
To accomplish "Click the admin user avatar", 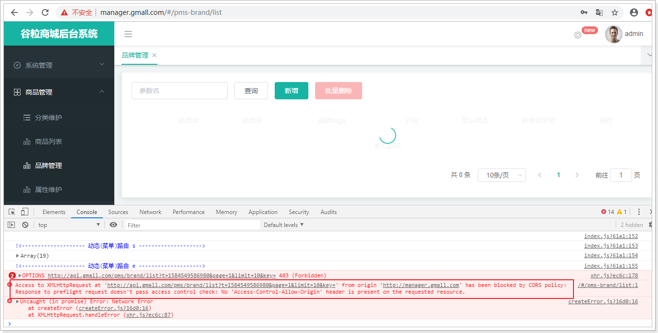I will point(613,34).
